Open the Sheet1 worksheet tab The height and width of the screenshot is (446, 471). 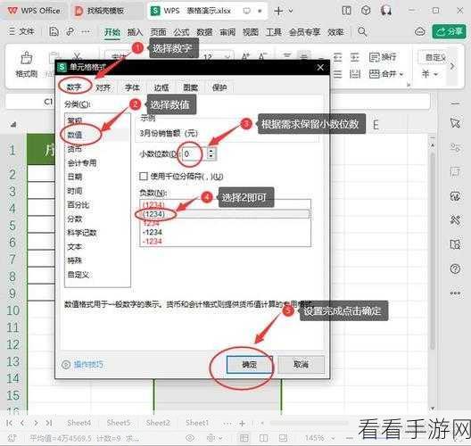coord(197,423)
